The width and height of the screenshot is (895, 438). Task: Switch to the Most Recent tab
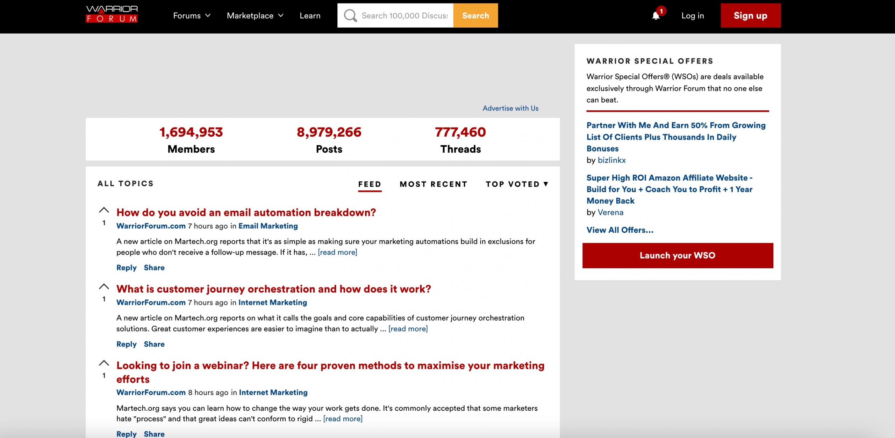click(434, 184)
